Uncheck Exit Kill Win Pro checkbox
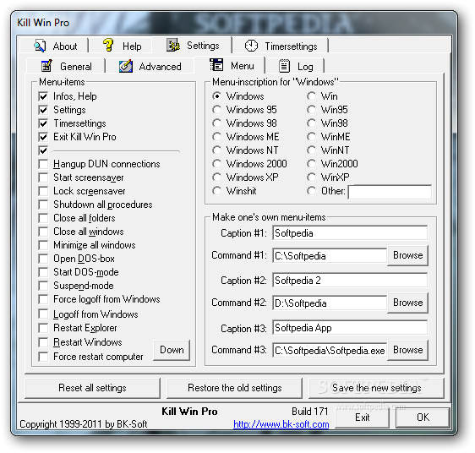This screenshot has height=453, width=475. pyautogui.click(x=43, y=137)
